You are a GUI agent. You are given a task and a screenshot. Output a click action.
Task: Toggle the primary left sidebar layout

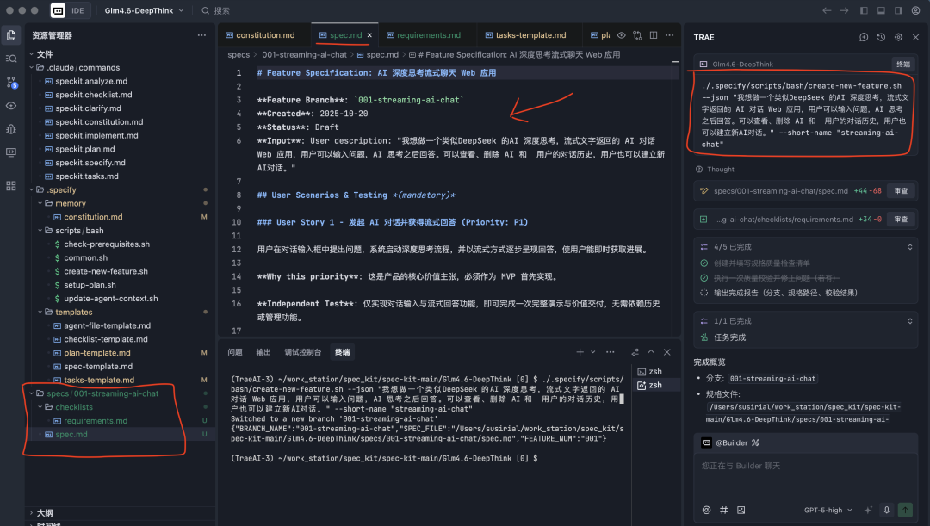[x=865, y=10]
